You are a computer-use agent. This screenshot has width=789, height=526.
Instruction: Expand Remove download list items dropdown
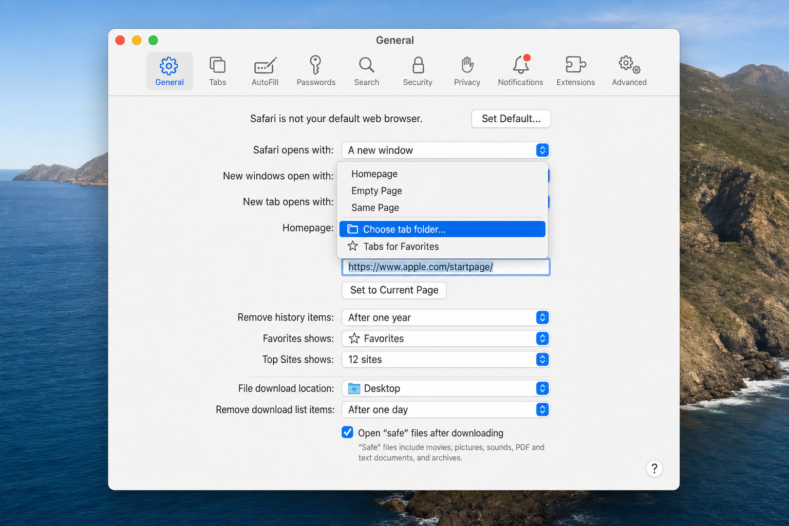(446, 409)
